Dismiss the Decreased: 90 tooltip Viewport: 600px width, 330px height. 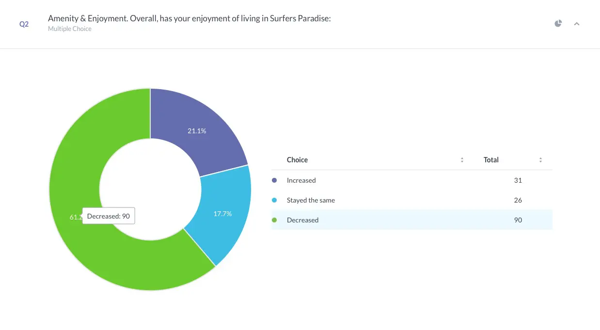109,216
